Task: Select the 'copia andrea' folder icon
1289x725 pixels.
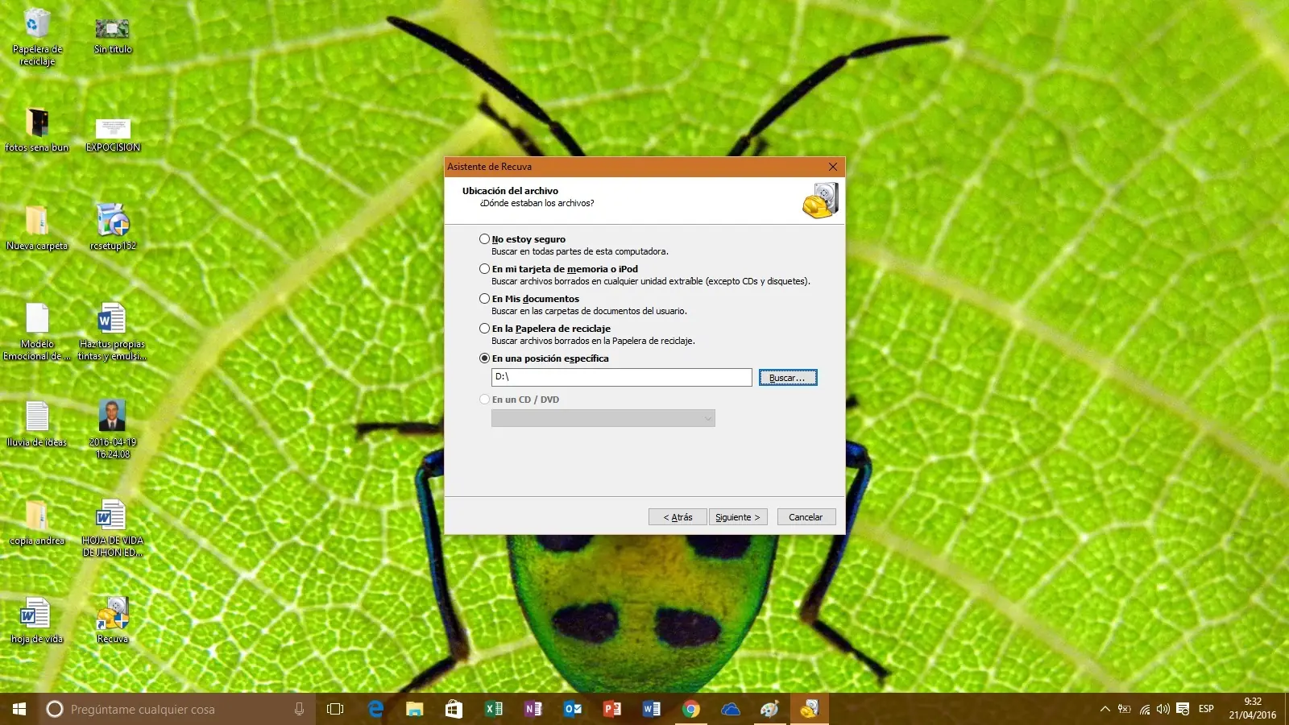Action: (37, 523)
